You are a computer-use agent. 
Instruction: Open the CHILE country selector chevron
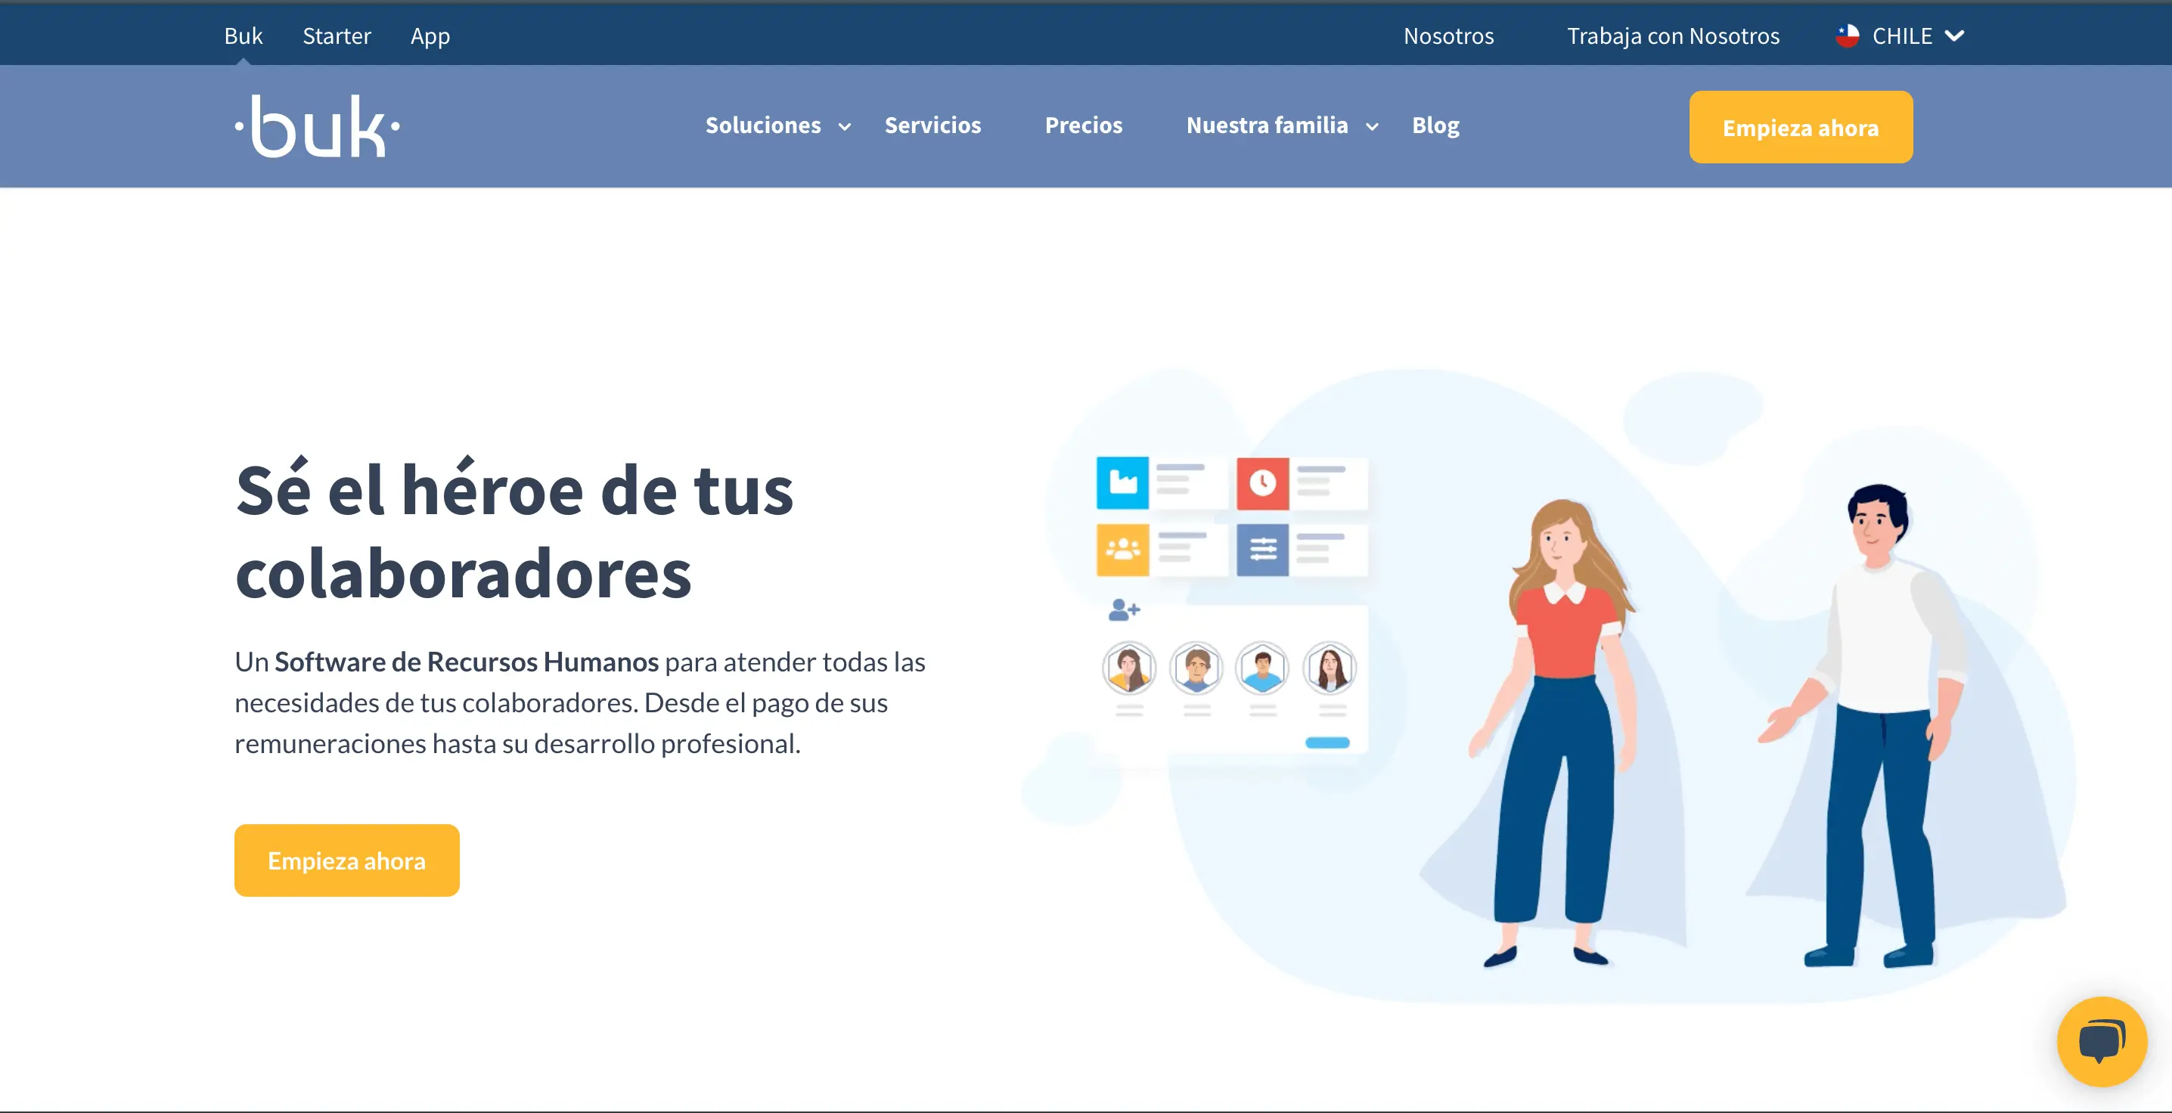pyautogui.click(x=1954, y=36)
